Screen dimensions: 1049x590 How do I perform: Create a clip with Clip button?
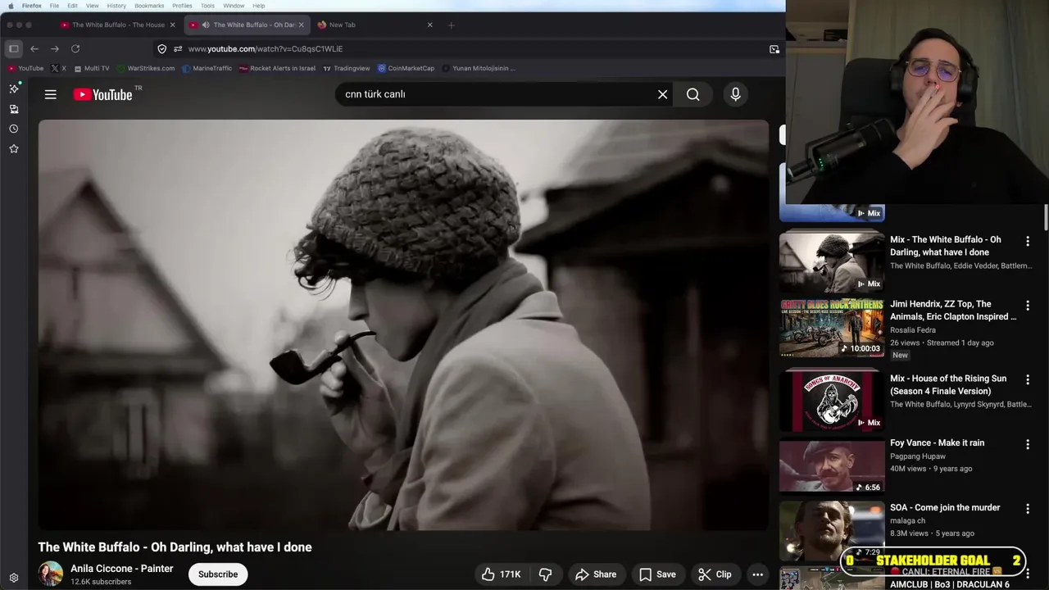click(x=715, y=574)
